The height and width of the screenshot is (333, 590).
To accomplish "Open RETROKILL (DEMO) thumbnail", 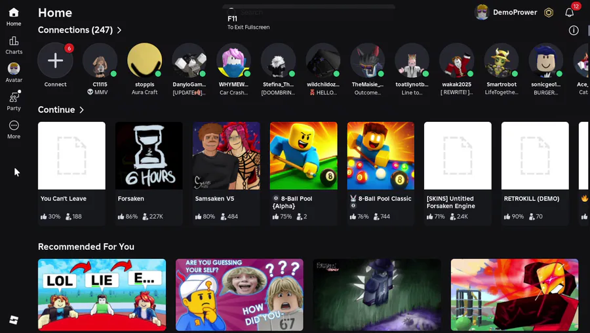I will coord(535,155).
